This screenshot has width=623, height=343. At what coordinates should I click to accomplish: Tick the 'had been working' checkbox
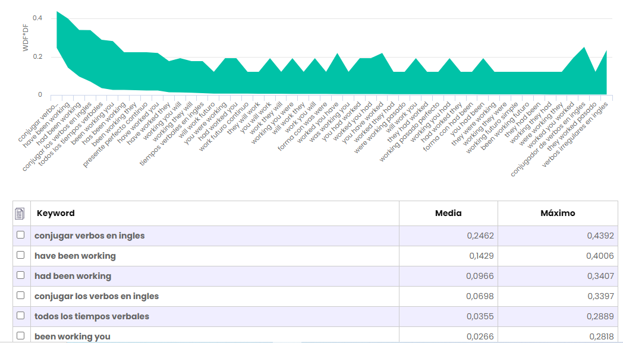(21, 275)
